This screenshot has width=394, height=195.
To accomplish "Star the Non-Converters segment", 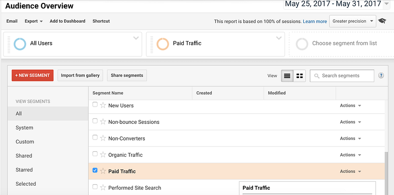I will click(103, 138).
